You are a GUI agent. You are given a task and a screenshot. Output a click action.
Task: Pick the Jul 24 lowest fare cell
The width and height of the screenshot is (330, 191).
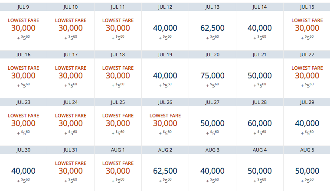pyautogui.click(x=71, y=123)
